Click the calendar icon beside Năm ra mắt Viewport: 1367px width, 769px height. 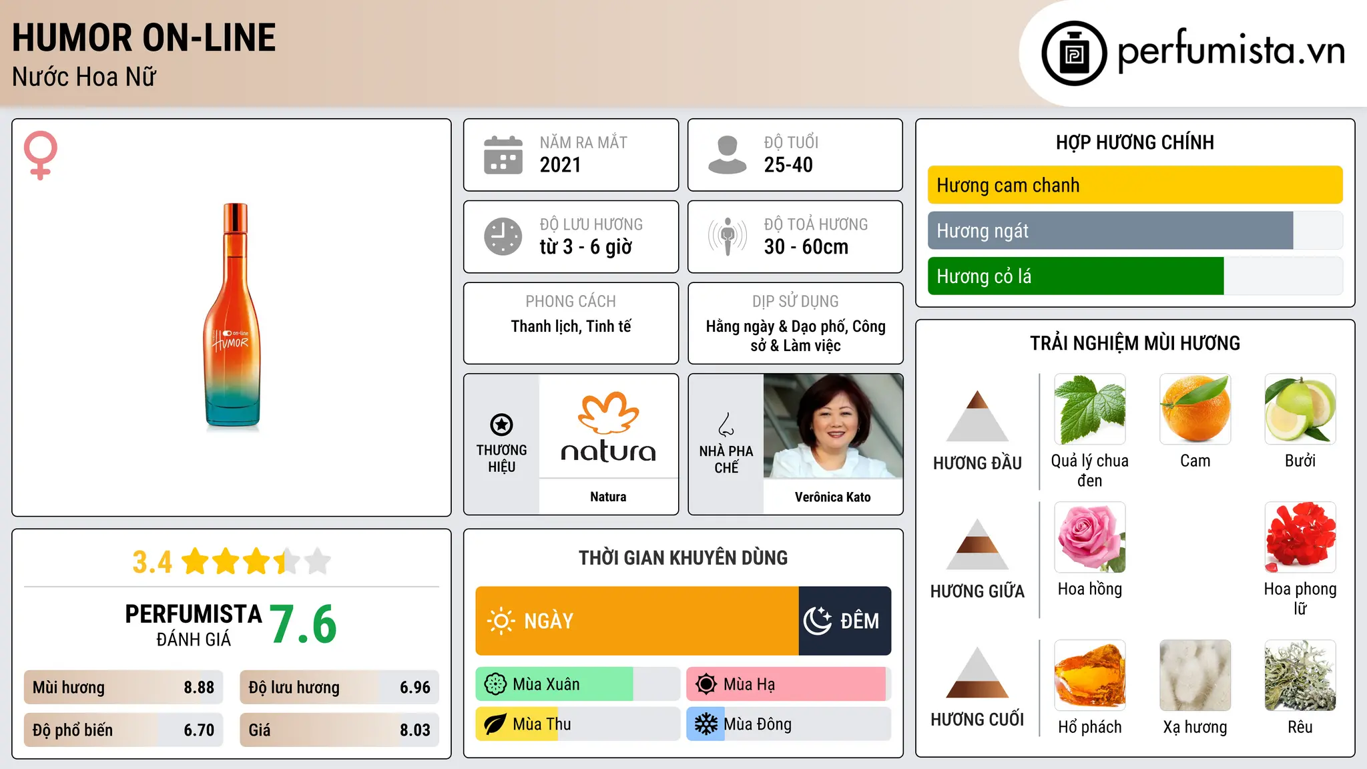pyautogui.click(x=503, y=155)
